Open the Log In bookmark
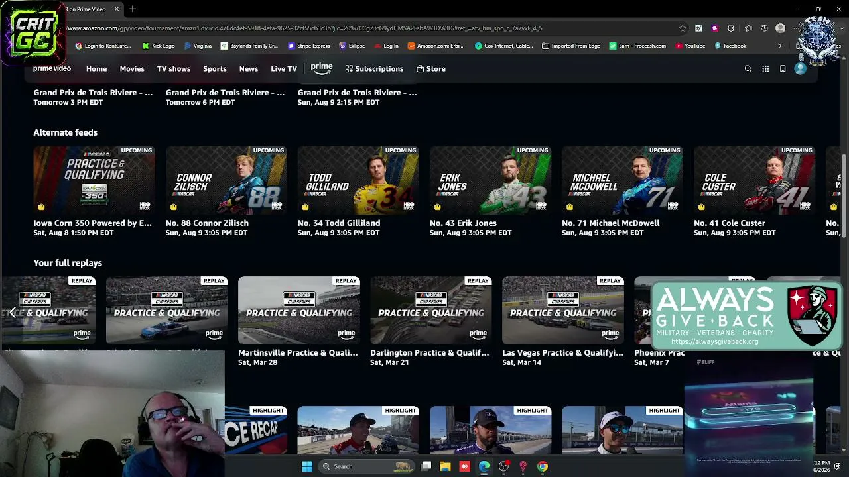The image size is (849, 477). 386,46
